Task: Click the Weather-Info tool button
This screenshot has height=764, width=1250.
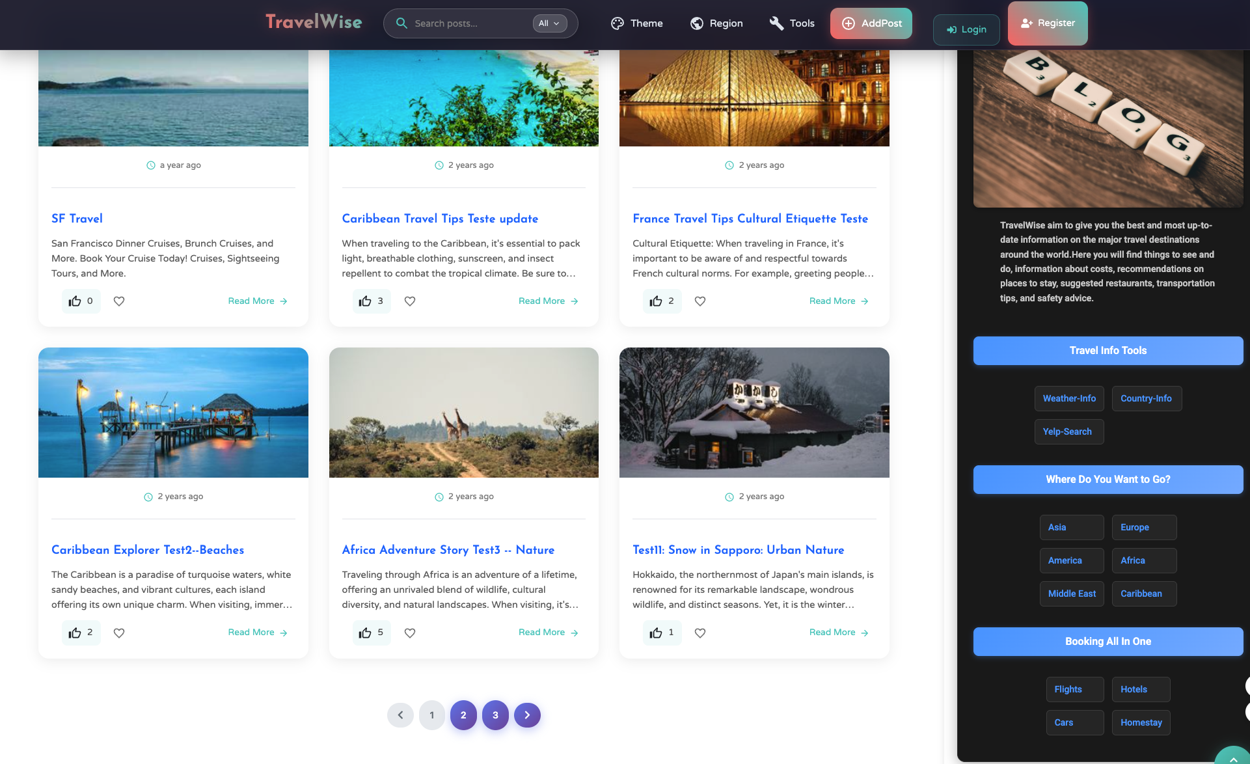Action: (x=1069, y=398)
